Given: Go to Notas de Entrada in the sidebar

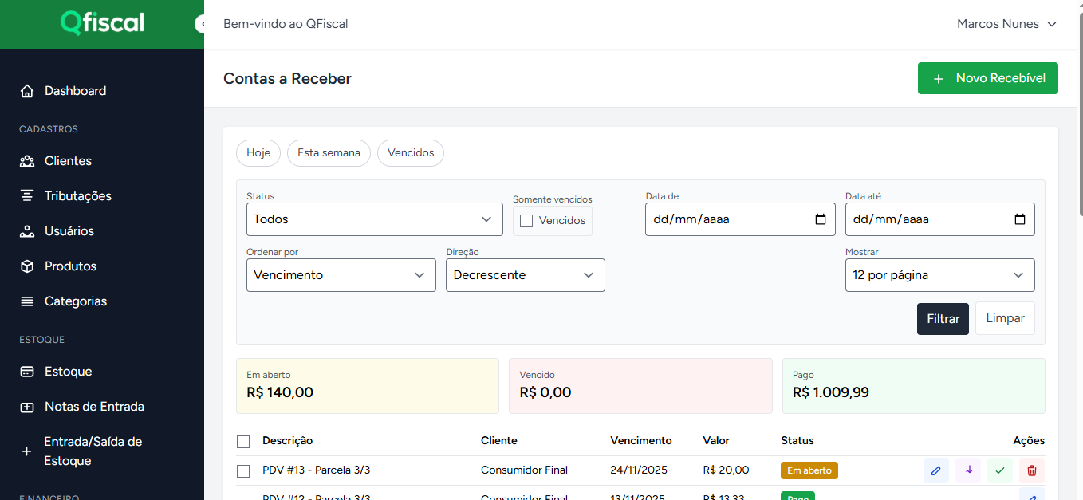Looking at the screenshot, I should (94, 407).
